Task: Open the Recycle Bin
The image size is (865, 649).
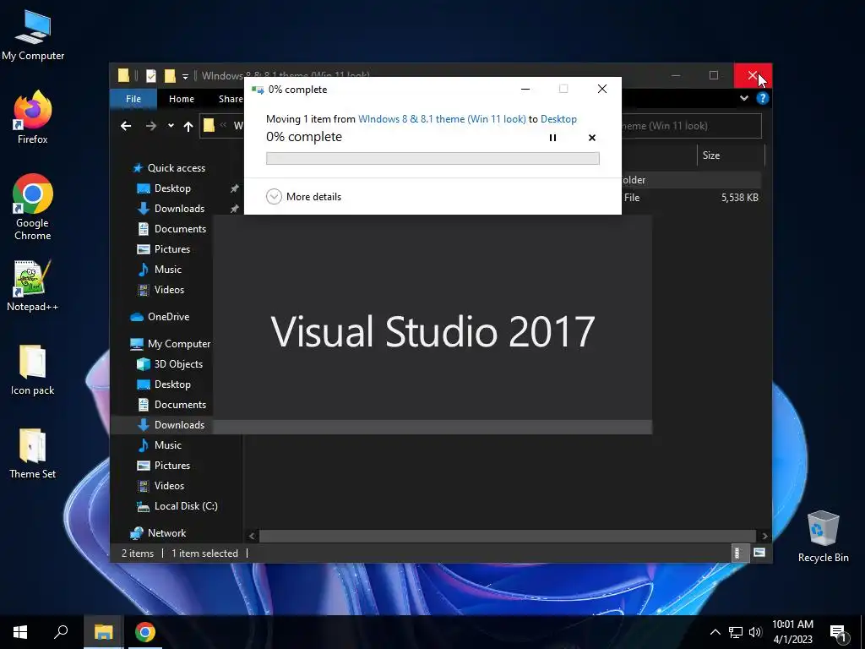Action: click(x=823, y=537)
